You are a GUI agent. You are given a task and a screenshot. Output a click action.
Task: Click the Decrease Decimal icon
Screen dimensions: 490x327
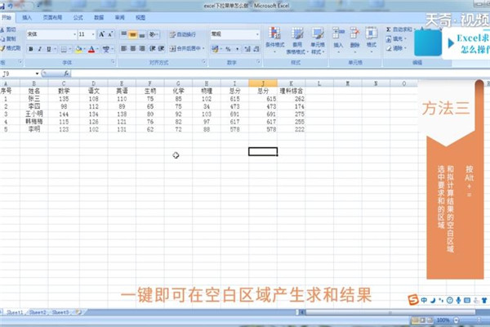point(256,49)
